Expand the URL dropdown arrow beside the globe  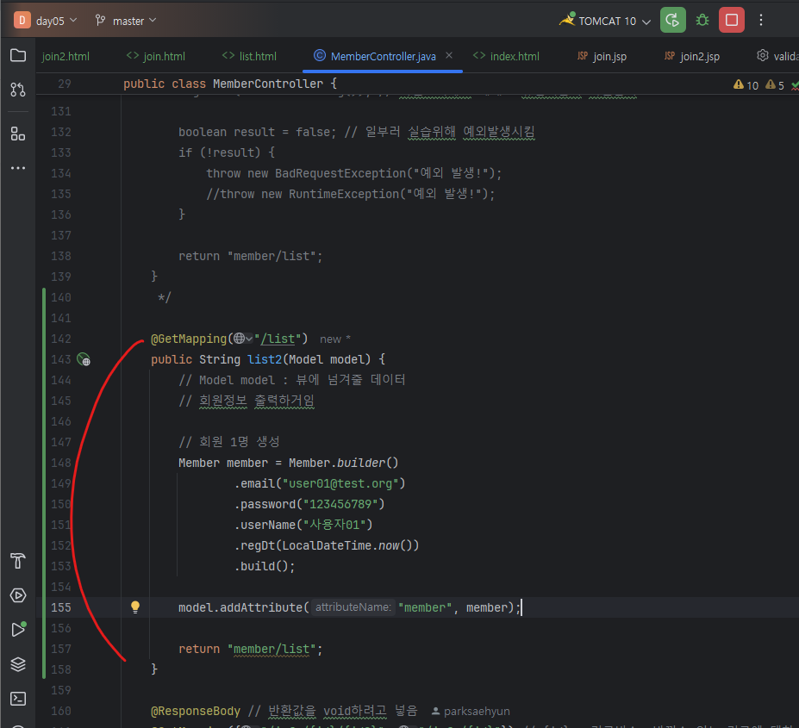(249, 339)
